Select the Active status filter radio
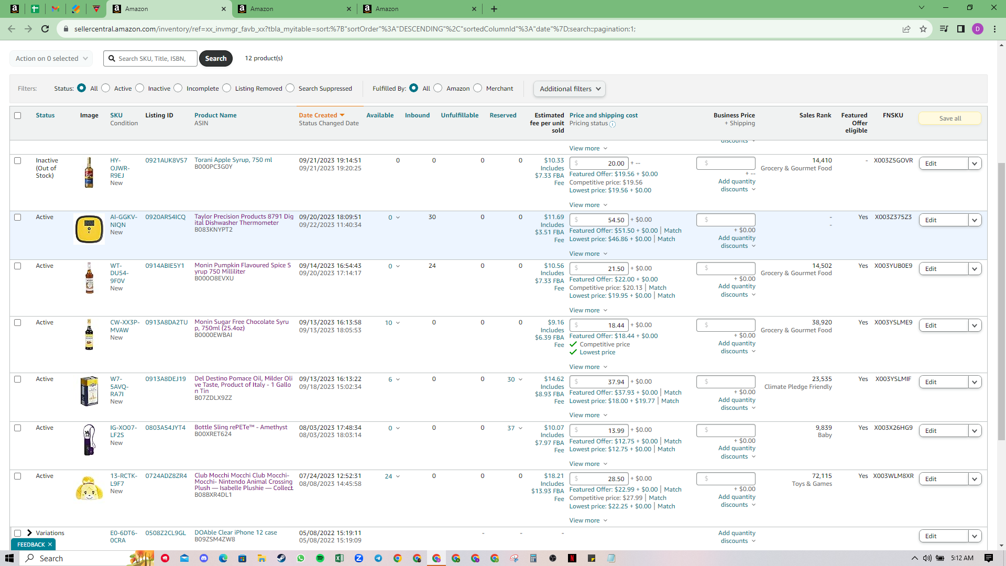This screenshot has height=566, width=1006. 106,88
